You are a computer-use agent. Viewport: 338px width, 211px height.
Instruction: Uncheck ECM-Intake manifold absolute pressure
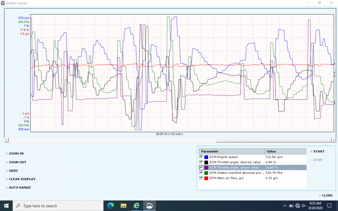201,173
